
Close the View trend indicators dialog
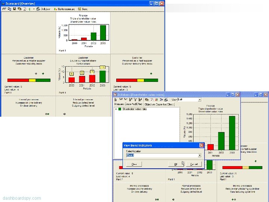coord(202,146)
